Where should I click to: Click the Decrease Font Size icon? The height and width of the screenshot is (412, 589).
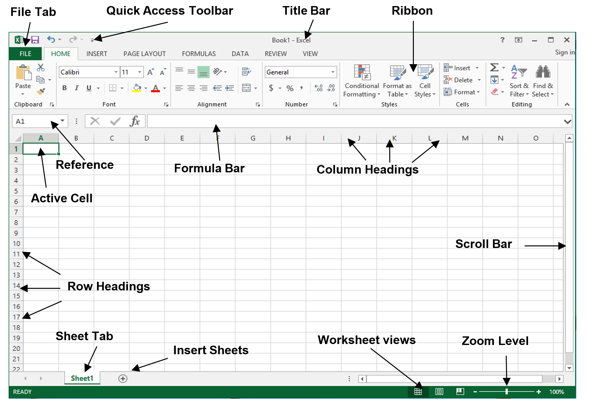click(x=163, y=72)
